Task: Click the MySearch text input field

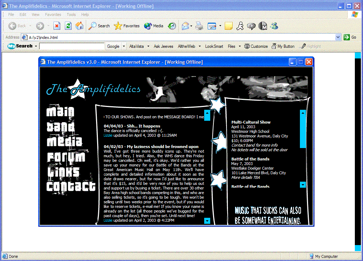Action: pos(72,46)
